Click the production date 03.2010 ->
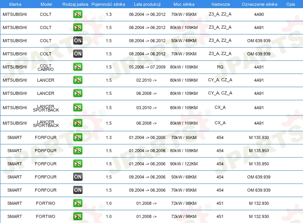Screen dimensions: 303x223 [146, 108]
